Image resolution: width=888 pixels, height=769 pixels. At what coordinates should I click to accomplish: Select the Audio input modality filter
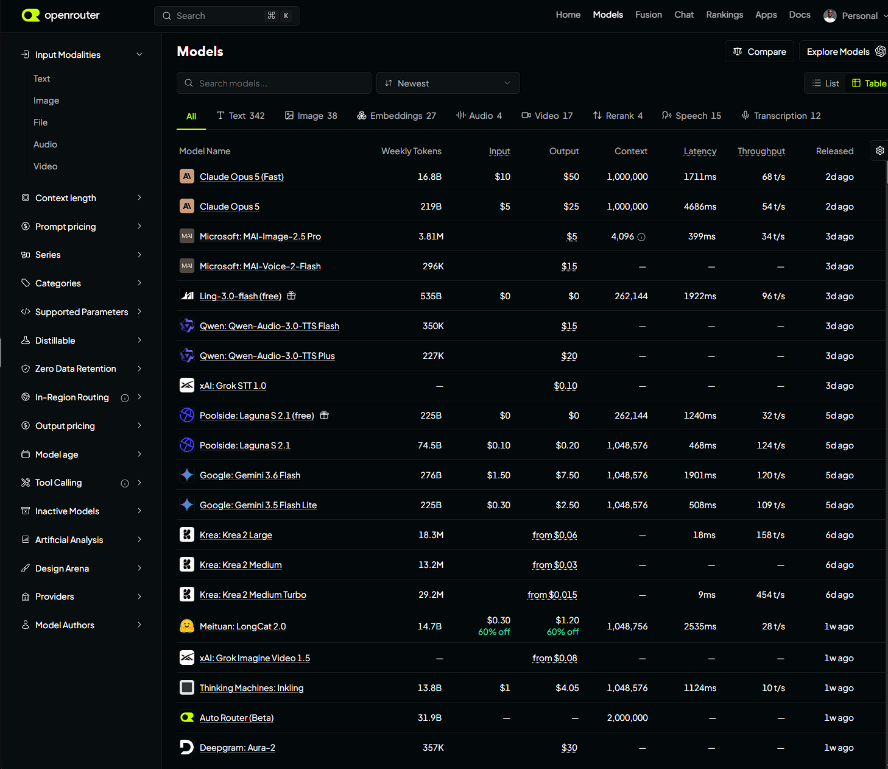pyautogui.click(x=46, y=144)
